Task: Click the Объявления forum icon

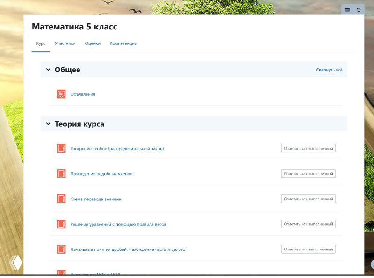Action: pos(61,94)
